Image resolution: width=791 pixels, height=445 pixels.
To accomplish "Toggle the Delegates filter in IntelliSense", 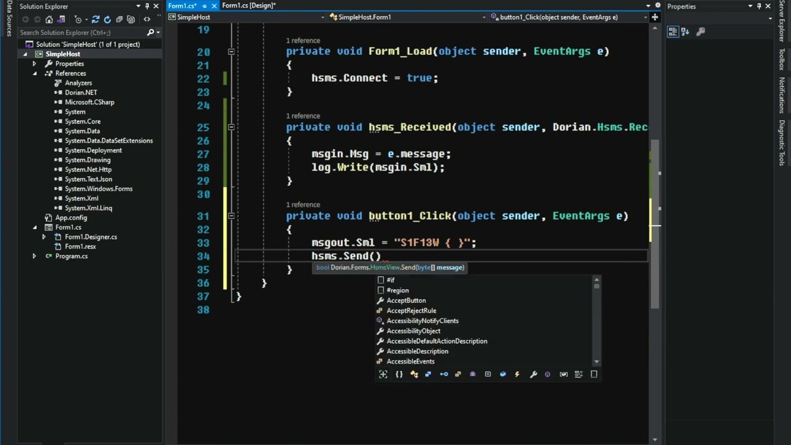I will coord(473,374).
